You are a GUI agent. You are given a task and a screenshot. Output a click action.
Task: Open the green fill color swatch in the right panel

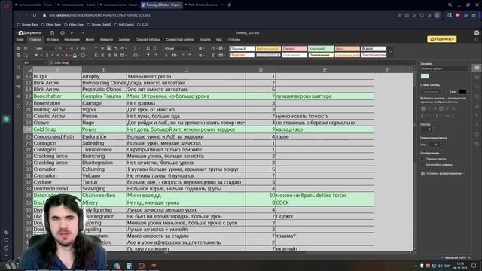coord(425,76)
